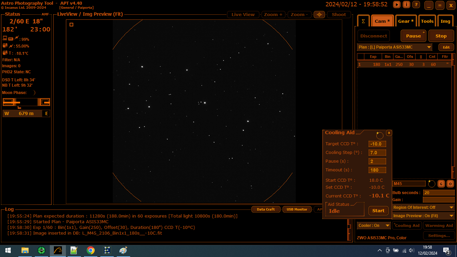457x257 pixels.
Task: Switch to the Sigma summary tab
Action: point(363,21)
